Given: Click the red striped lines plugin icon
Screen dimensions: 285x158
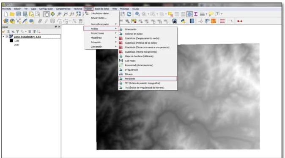Looking at the screenshot, I should (222, 21).
